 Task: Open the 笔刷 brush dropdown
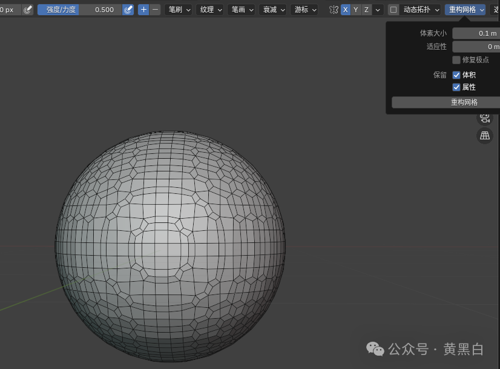click(x=178, y=10)
